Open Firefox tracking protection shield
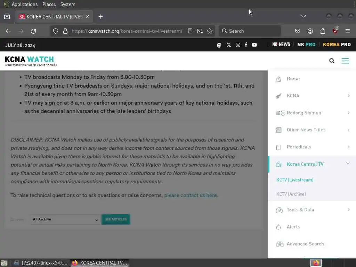 (x=56, y=31)
